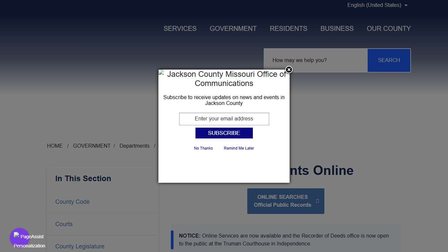The width and height of the screenshot is (448, 252).
Task: Dismiss the subscription popup via the X icon
Action: [289, 70]
